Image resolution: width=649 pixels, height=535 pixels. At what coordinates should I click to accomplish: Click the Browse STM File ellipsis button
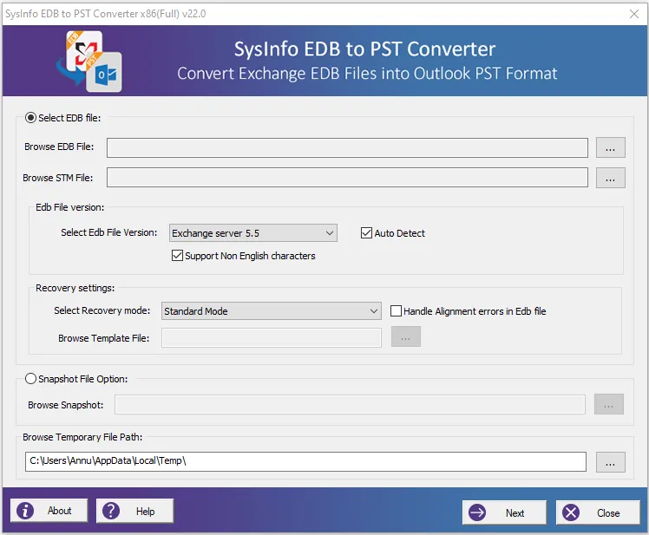pos(611,178)
